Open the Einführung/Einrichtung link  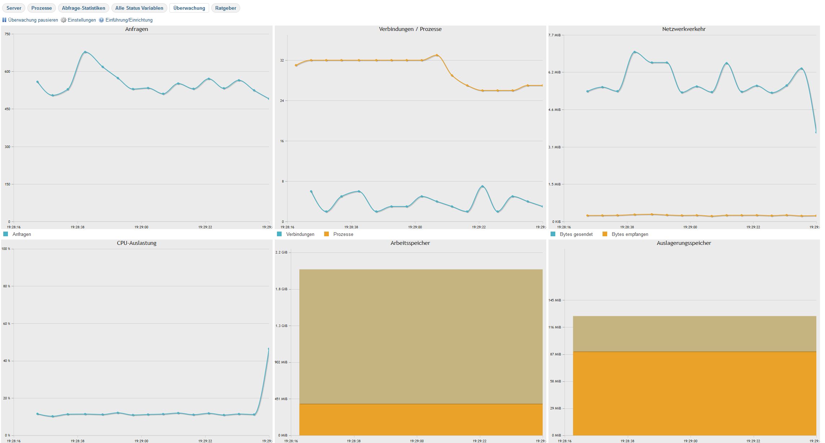(x=129, y=20)
